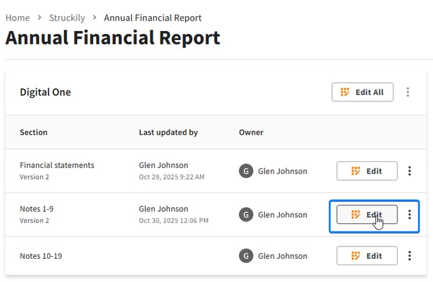Navigate to Struckily breadcrumb

point(67,18)
